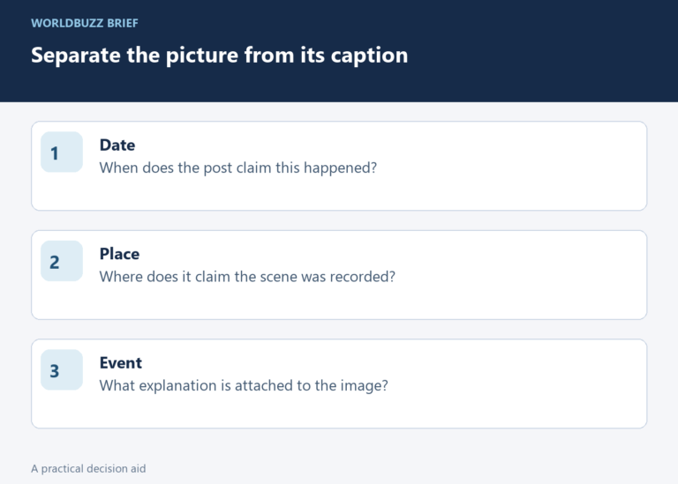The image size is (678, 484).
Task: Select the Date heading
Action: (117, 145)
